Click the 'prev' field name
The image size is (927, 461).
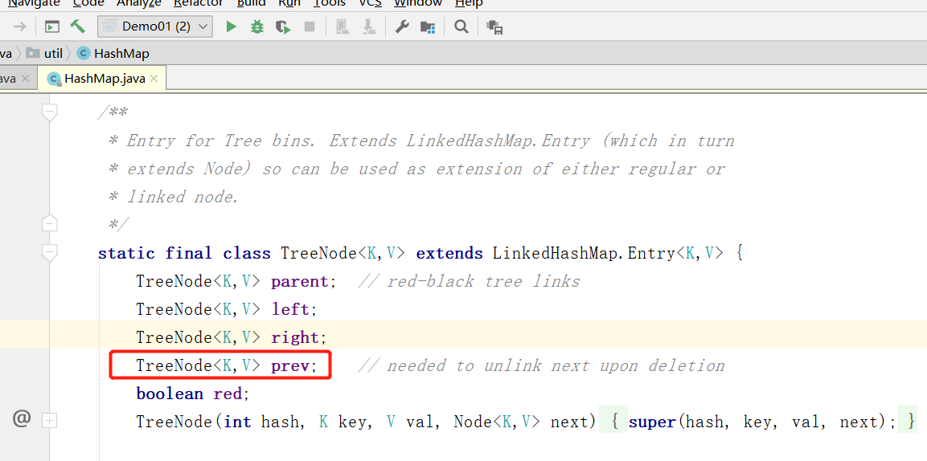tap(290, 366)
